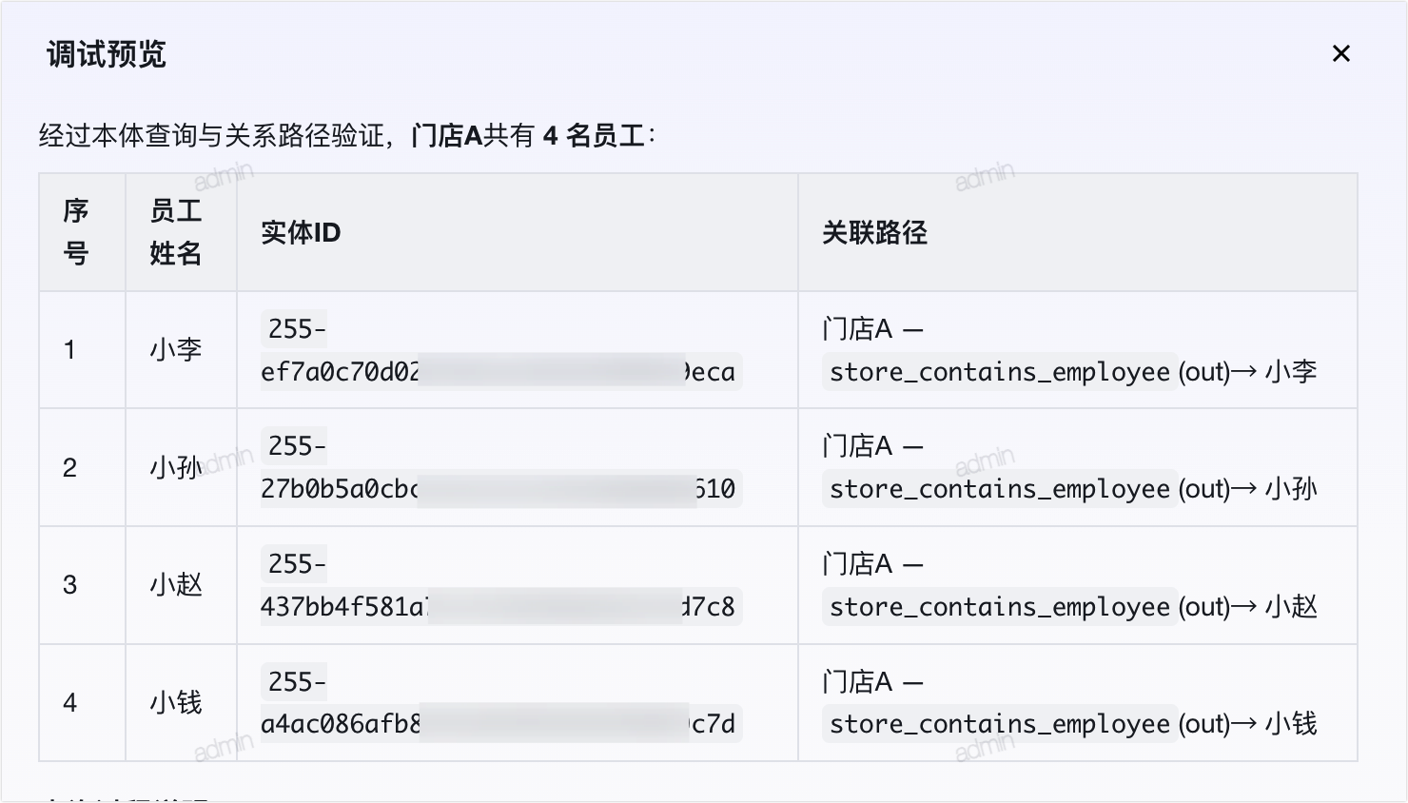This screenshot has height=803, width=1408.
Task: Close the 调试预览 dialog
Action: click(1341, 53)
